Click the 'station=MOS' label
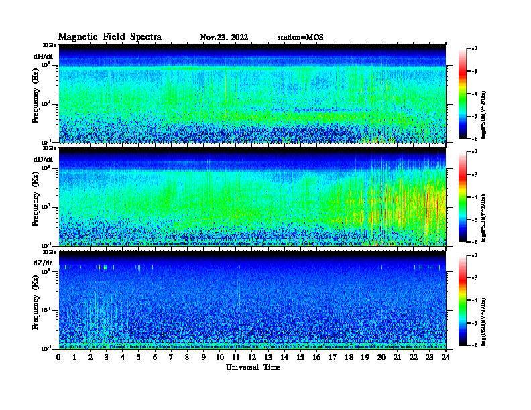This screenshot has width=531, height=410. tap(300, 38)
